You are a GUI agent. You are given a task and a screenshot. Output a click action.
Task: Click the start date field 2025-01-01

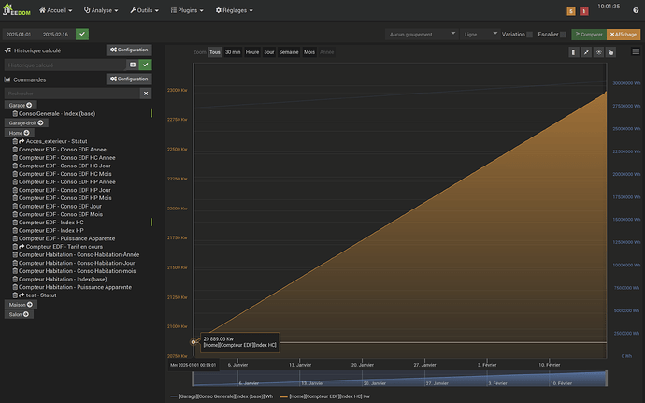click(19, 35)
